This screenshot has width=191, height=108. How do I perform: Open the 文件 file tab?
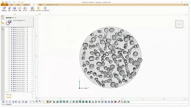pos(4,5)
